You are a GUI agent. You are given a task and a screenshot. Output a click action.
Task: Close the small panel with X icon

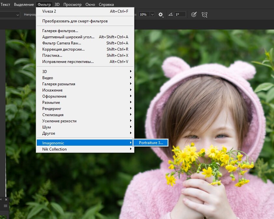click(x=6, y=199)
